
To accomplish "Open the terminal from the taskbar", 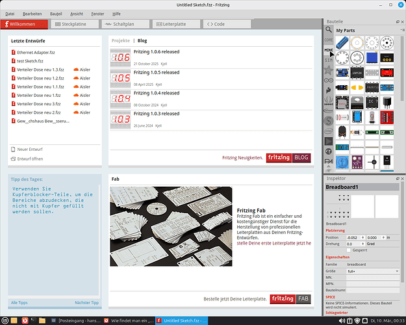I will click(33, 321).
